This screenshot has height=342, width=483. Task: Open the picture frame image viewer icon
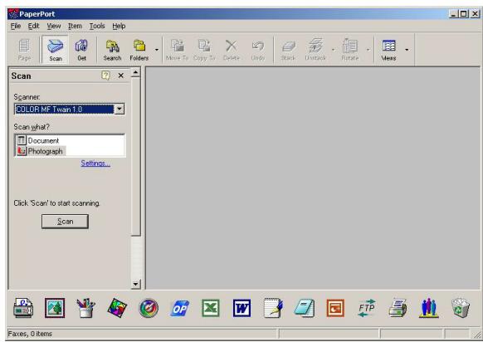coord(55,308)
